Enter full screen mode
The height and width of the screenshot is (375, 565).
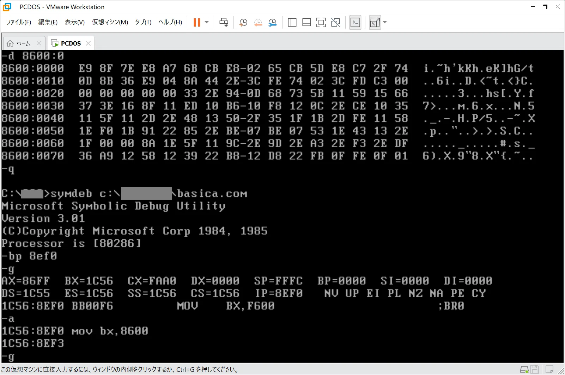coord(321,23)
